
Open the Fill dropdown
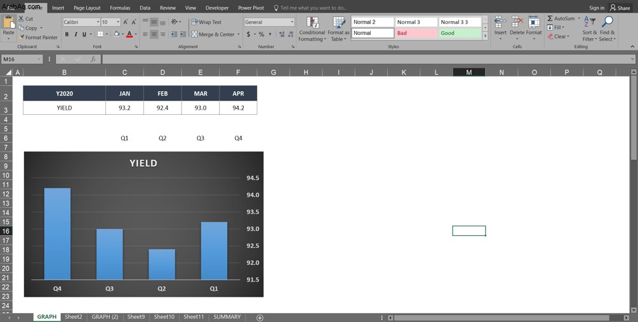(556, 28)
